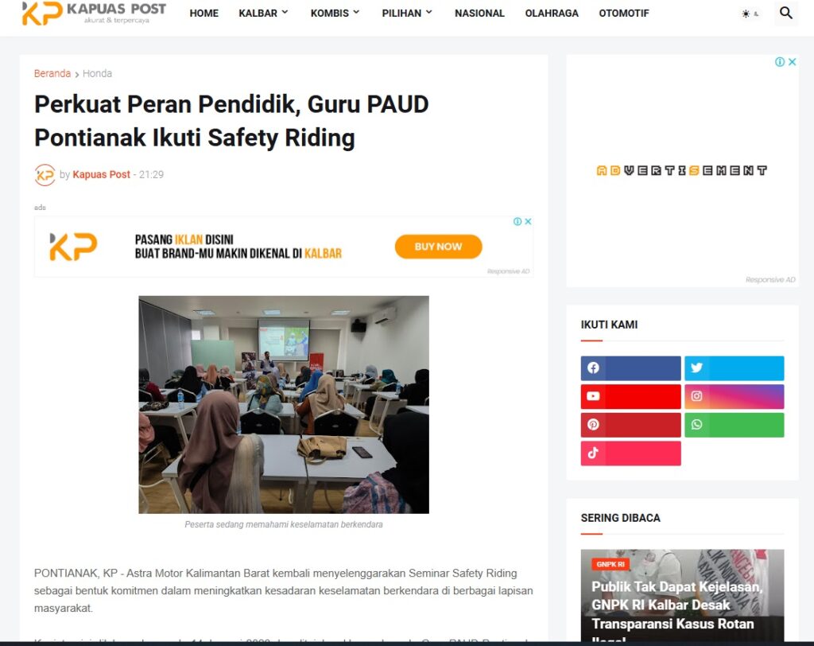Expand the KOMBIS dropdown menu
Screen dimensions: 814x646
pos(335,13)
